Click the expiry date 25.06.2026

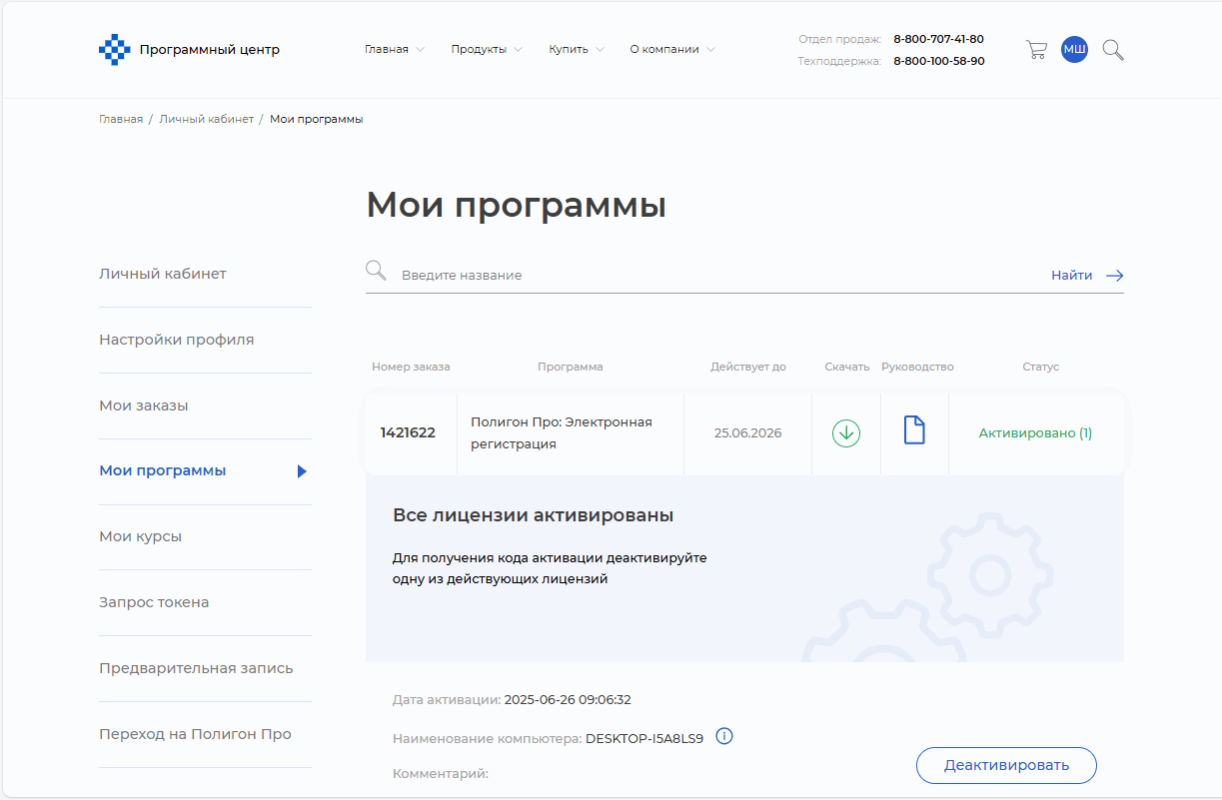coord(747,433)
